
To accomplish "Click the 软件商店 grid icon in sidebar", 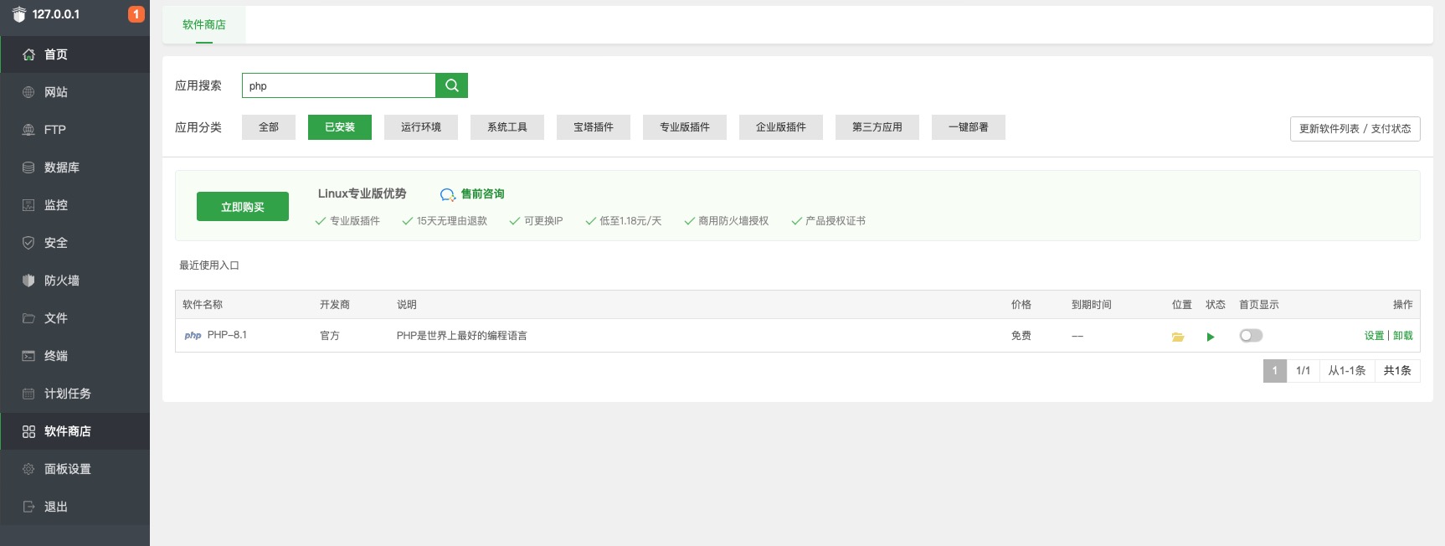I will [28, 431].
